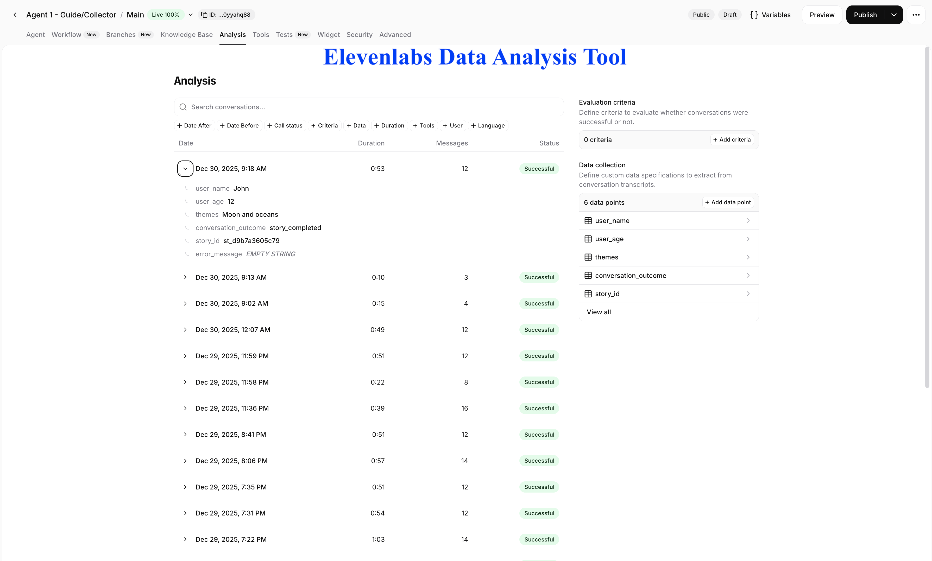Click the table icon next to story_id
The image size is (932, 561).
588,294
